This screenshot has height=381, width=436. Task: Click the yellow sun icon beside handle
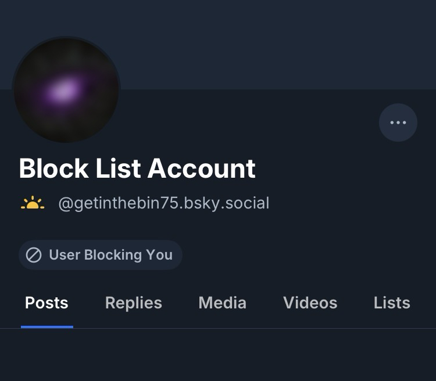33,204
